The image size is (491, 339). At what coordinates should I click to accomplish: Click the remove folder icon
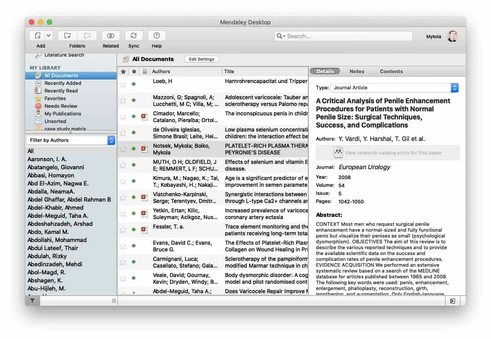click(87, 36)
